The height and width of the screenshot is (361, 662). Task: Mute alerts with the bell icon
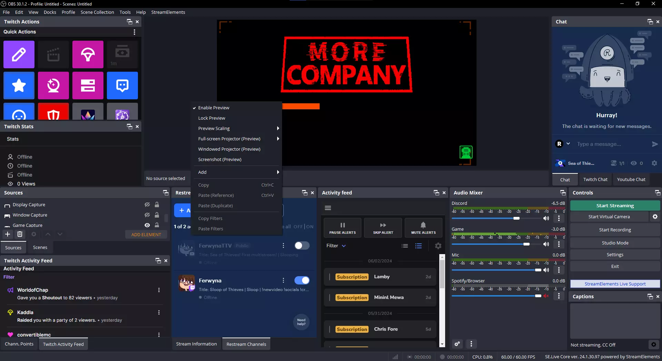pyautogui.click(x=423, y=228)
